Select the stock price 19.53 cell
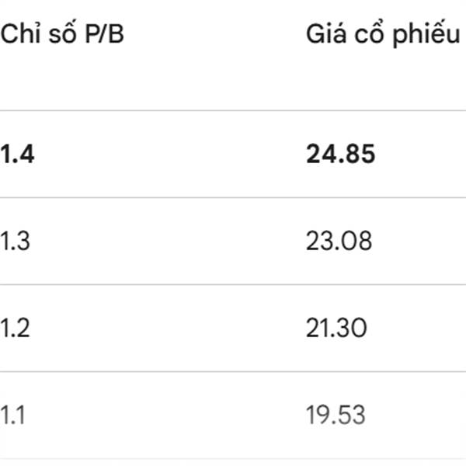This screenshot has height=466, width=466. click(336, 415)
